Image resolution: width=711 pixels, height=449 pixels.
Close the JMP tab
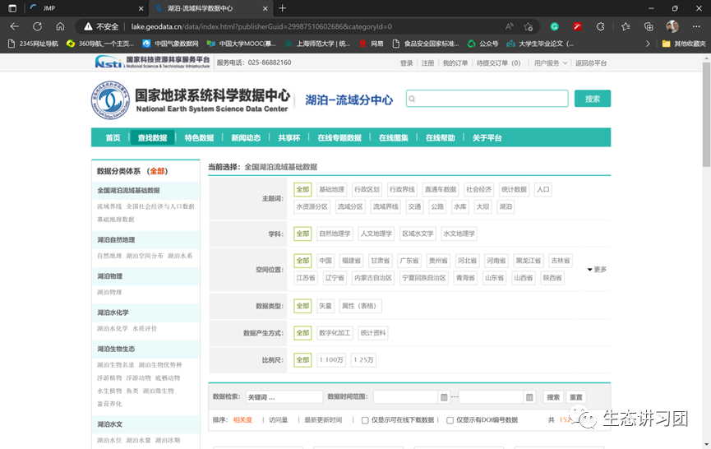(141, 8)
